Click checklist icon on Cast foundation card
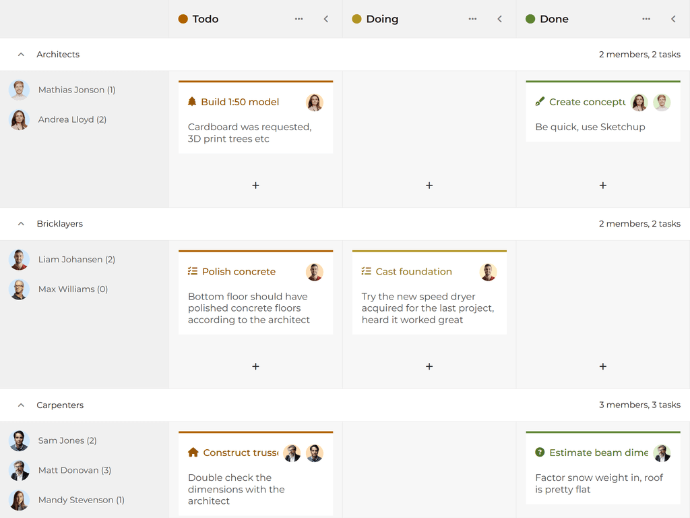The width and height of the screenshot is (690, 518). (x=367, y=271)
